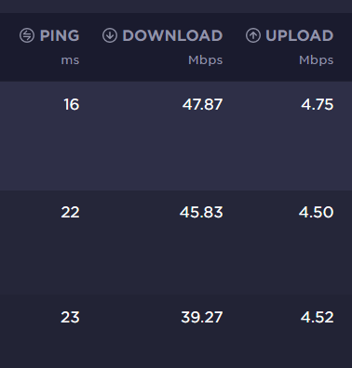
Task: Select the Mbps label under Upload
Action: coord(317,60)
